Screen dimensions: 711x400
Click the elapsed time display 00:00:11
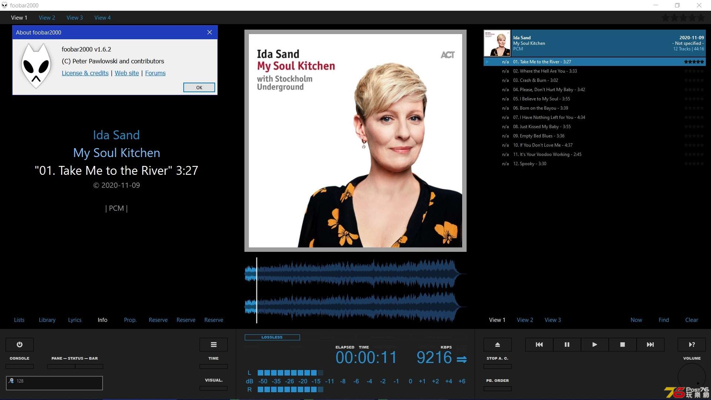366,357
